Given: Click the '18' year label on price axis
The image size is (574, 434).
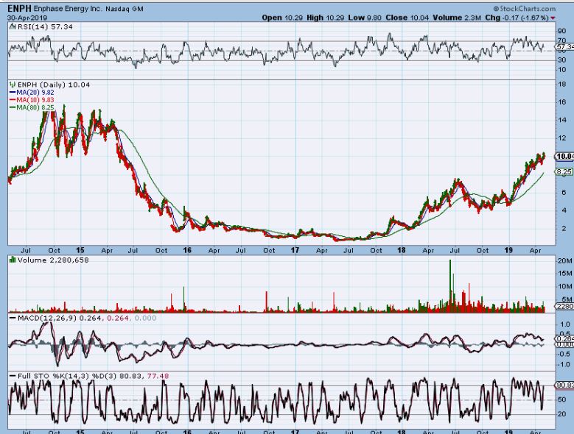Looking at the screenshot, I should (x=402, y=250).
